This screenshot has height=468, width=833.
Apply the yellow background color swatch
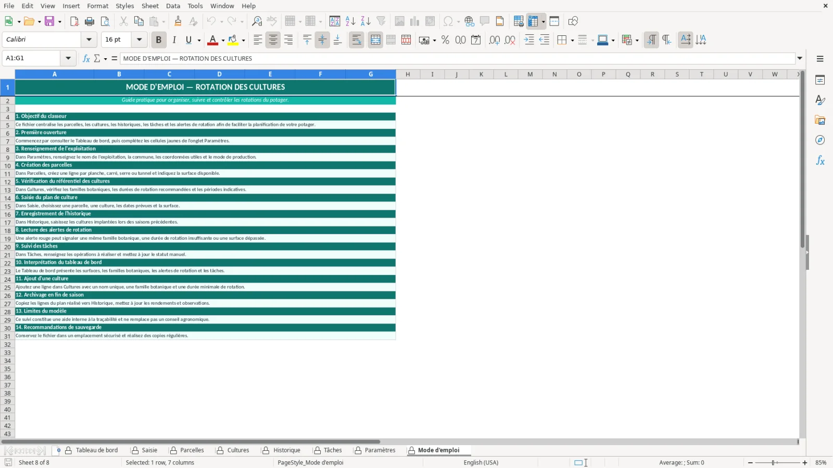(x=233, y=40)
